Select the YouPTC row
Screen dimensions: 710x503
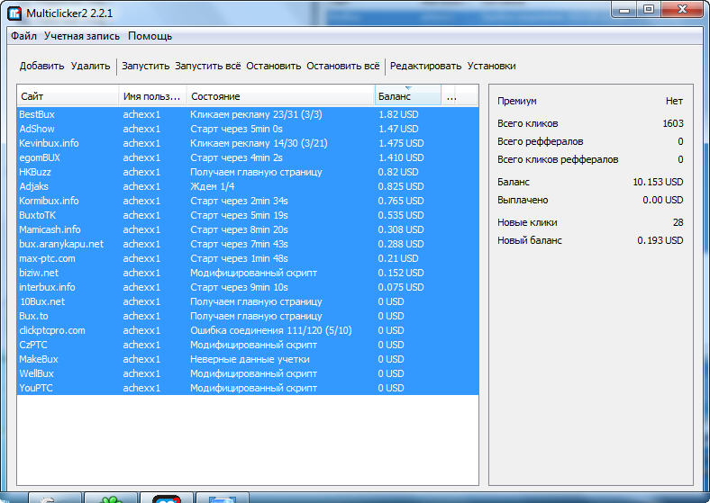(x=248, y=388)
